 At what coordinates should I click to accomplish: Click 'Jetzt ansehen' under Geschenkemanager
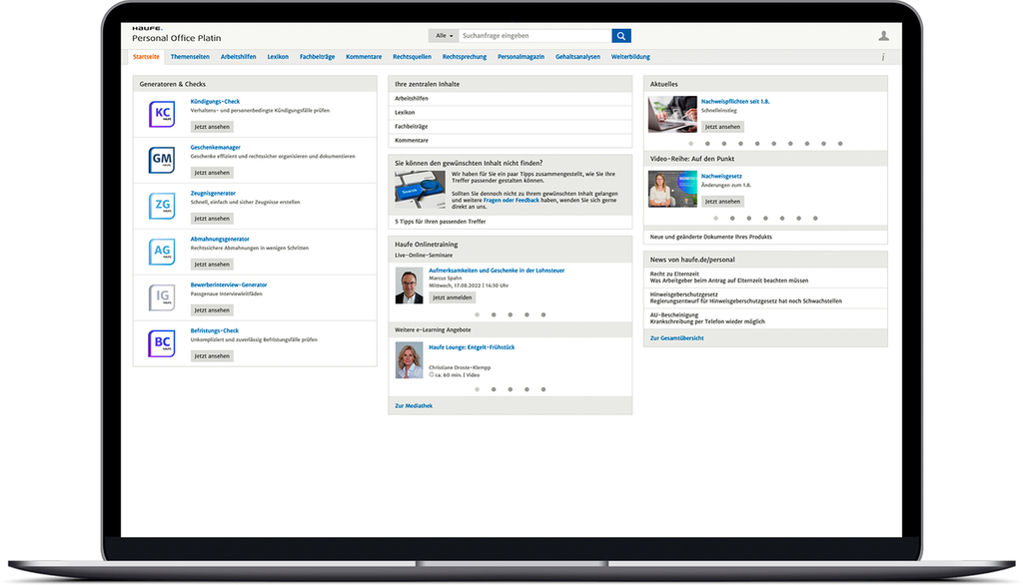tap(212, 173)
